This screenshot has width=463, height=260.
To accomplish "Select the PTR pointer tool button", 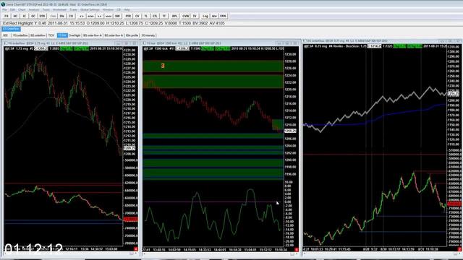I will 128,16.
